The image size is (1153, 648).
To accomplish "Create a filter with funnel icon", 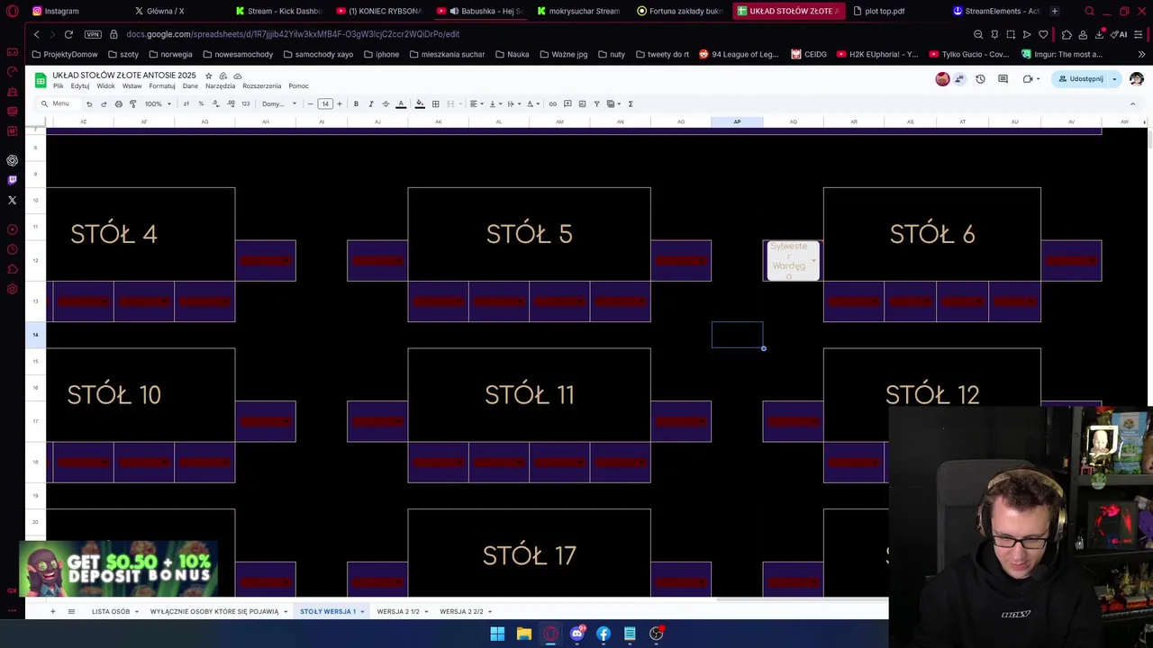I will pyautogui.click(x=596, y=103).
